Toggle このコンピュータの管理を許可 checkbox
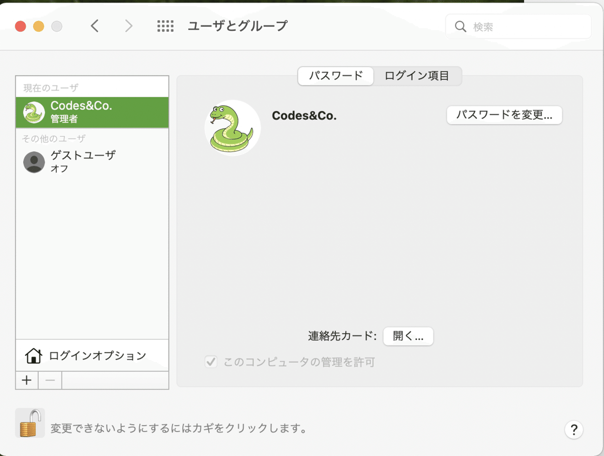604x456 pixels. coord(211,362)
